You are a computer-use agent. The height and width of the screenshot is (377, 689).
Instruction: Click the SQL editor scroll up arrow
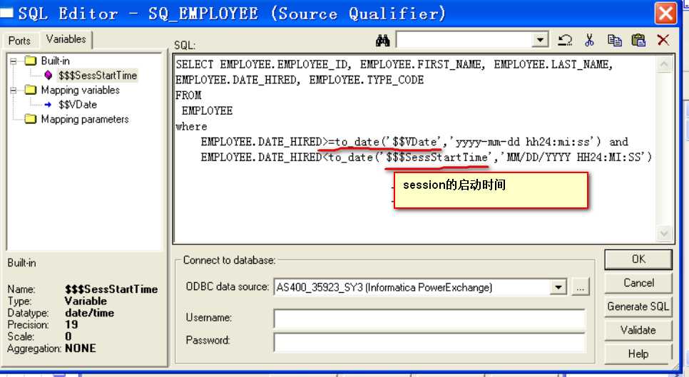click(664, 65)
